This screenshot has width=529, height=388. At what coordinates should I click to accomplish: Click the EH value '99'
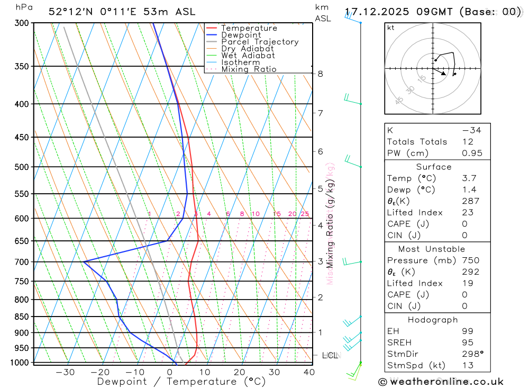[468, 331]
